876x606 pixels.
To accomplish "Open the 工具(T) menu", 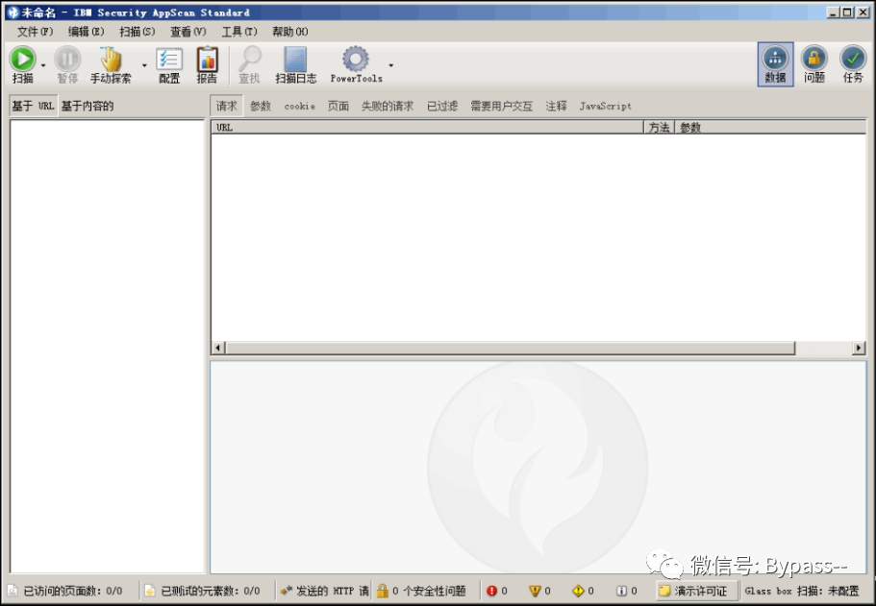I will [239, 32].
